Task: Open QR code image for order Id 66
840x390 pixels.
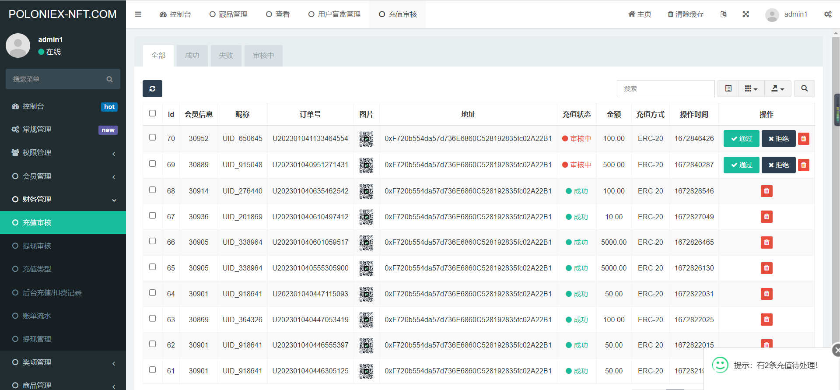Action: (x=366, y=242)
